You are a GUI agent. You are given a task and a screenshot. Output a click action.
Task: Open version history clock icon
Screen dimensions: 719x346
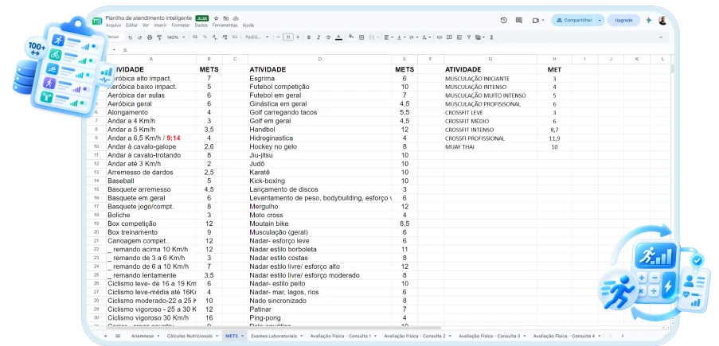[504, 20]
